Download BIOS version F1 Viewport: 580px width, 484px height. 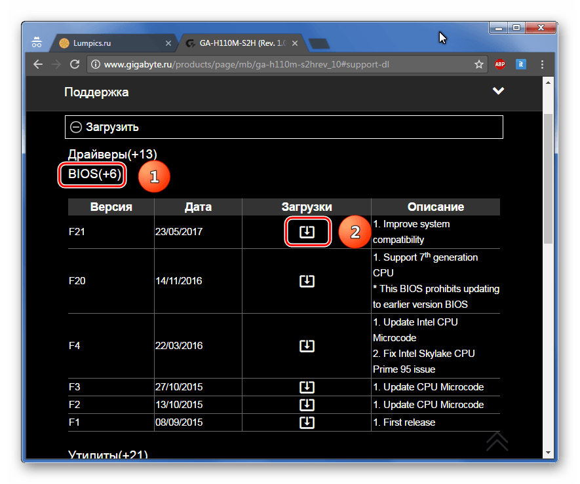[307, 422]
